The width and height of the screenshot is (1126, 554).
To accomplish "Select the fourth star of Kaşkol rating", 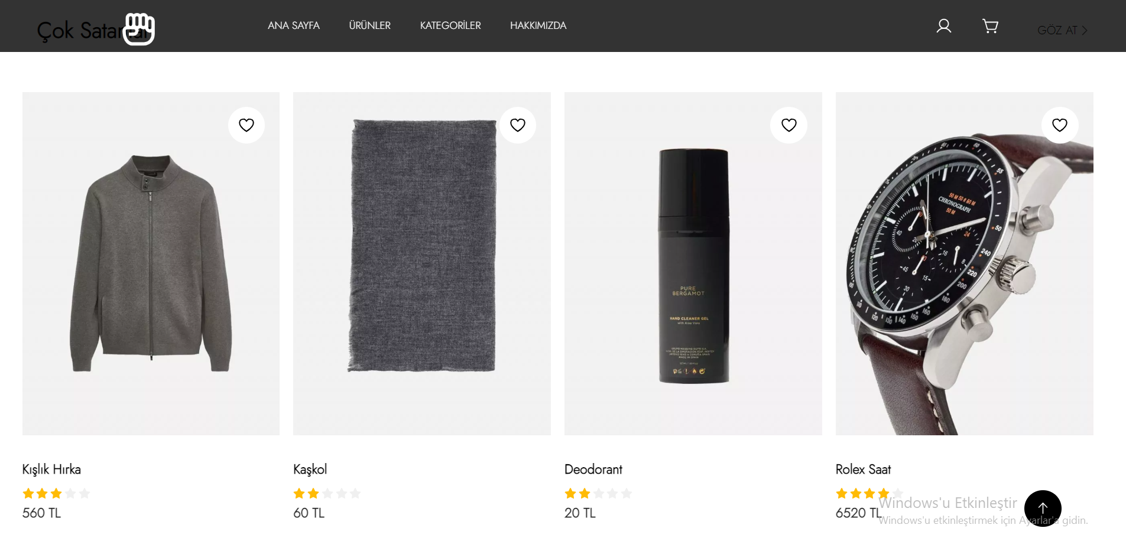I will coord(341,493).
